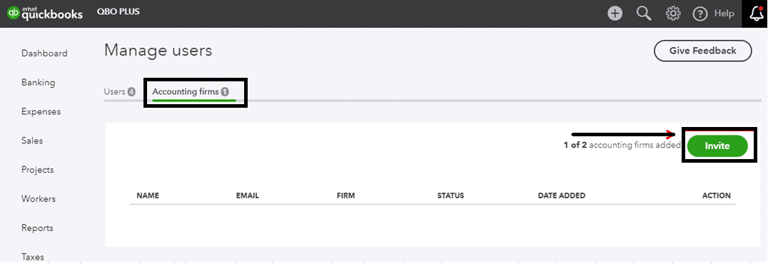This screenshot has height=264, width=768.
Task: Click the QuickBooks logo icon
Action: coord(14,14)
